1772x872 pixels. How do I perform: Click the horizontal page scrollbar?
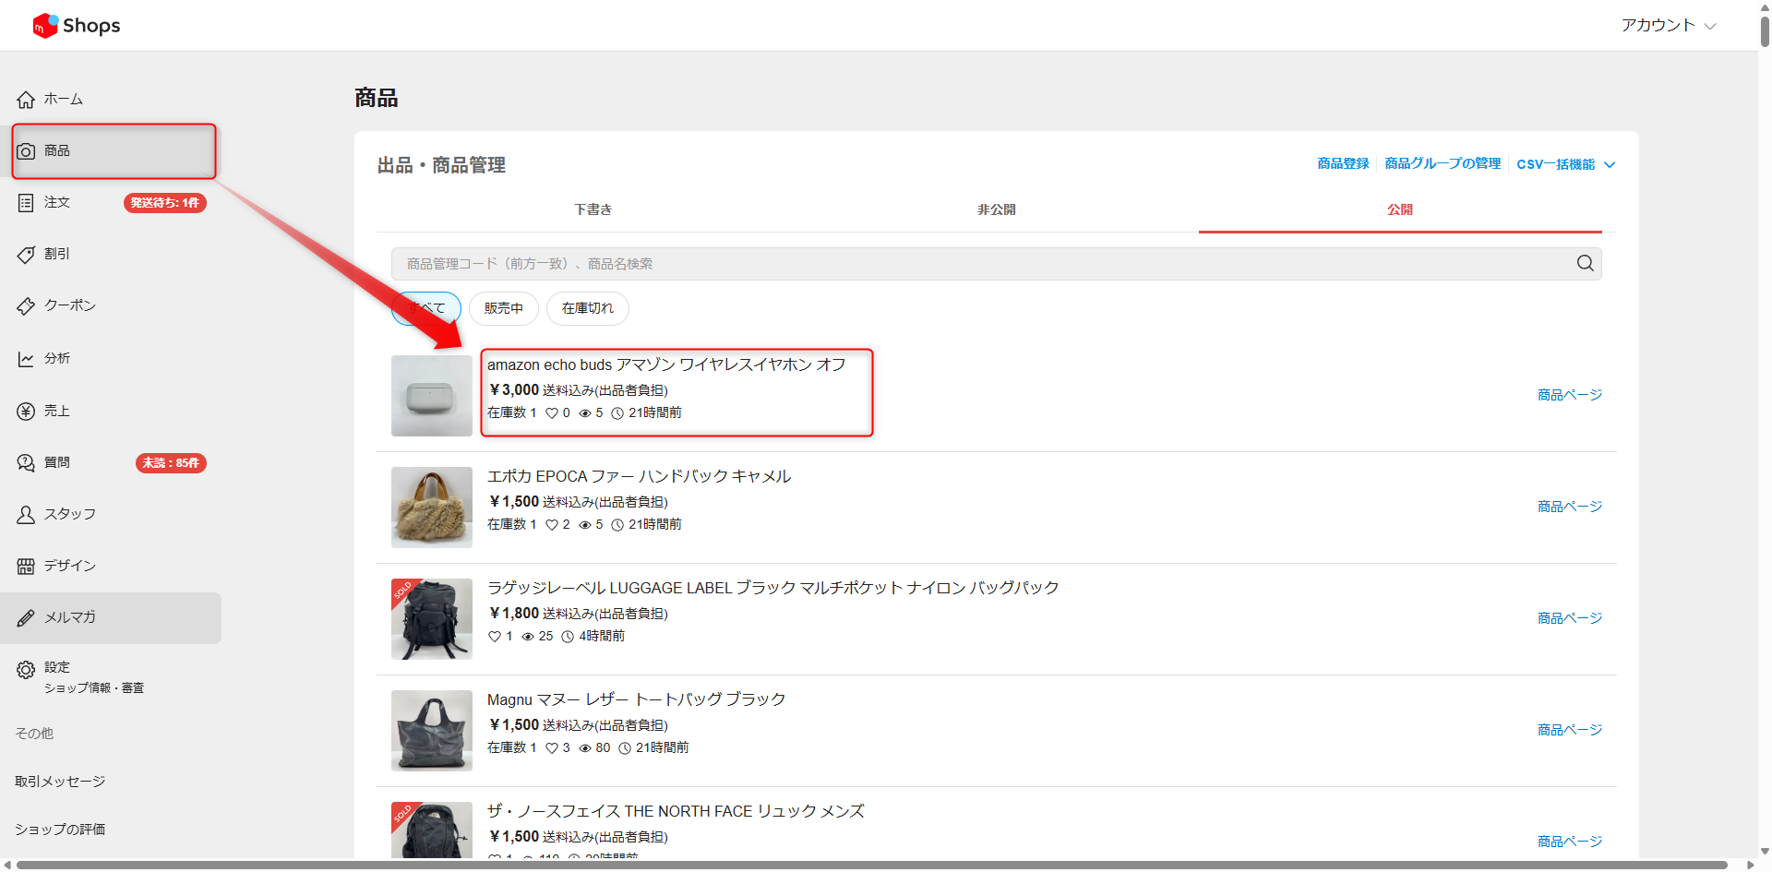click(x=872, y=865)
